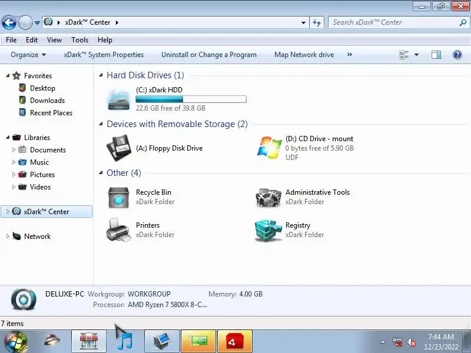Click Uninstall or Change a Program
This screenshot has height=353, width=471.
click(209, 55)
